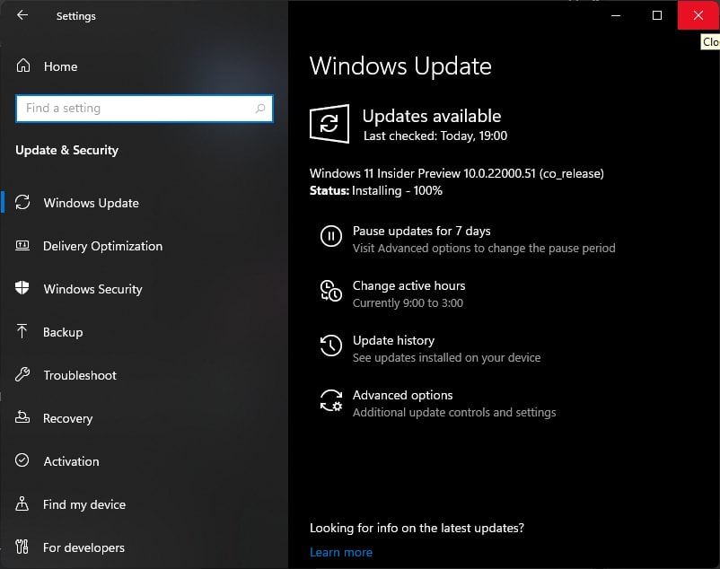This screenshot has width=720, height=569.
Task: Click the Windows 11 Insider Preview update name
Action: coord(456,173)
